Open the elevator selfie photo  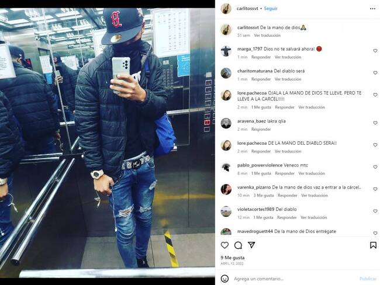108,143
